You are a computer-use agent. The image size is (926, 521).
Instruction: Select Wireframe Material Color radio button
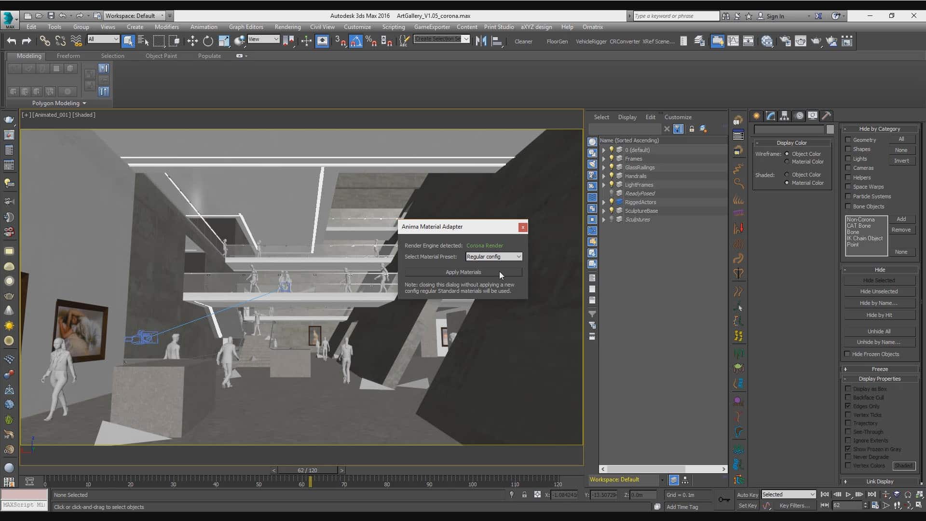(x=787, y=162)
